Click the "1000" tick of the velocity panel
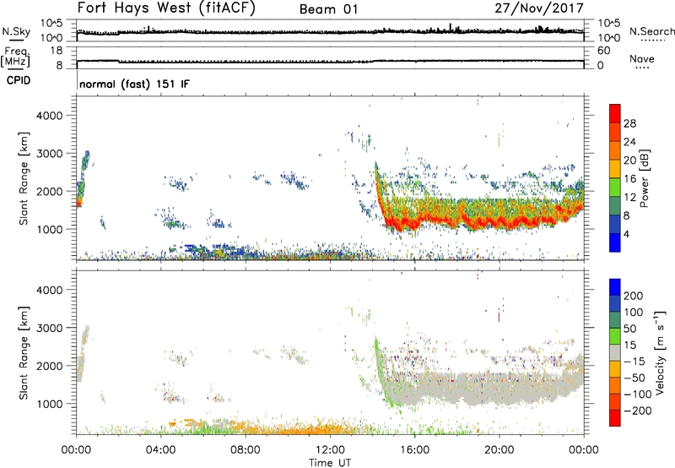Image resolution: width=675 pixels, height=468 pixels. (50, 404)
